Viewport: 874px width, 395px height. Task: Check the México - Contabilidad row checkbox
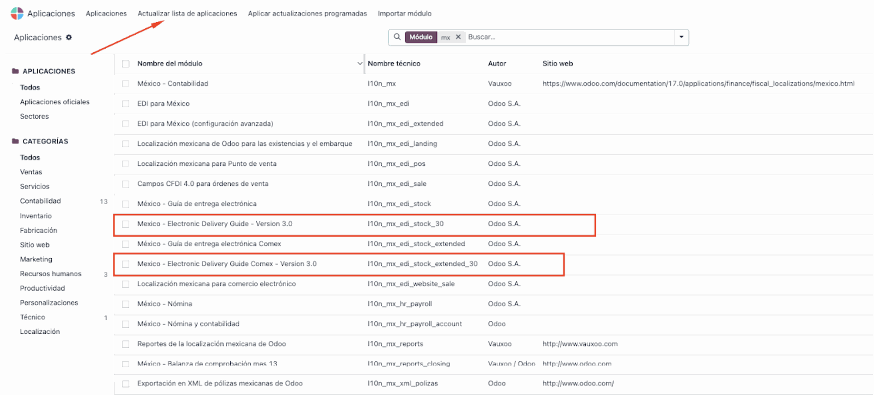click(x=126, y=84)
